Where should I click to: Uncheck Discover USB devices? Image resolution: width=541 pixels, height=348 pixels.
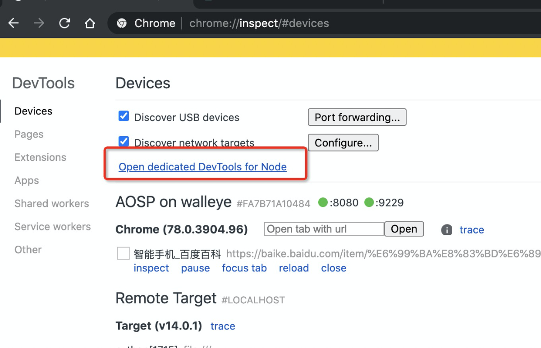[x=124, y=117]
